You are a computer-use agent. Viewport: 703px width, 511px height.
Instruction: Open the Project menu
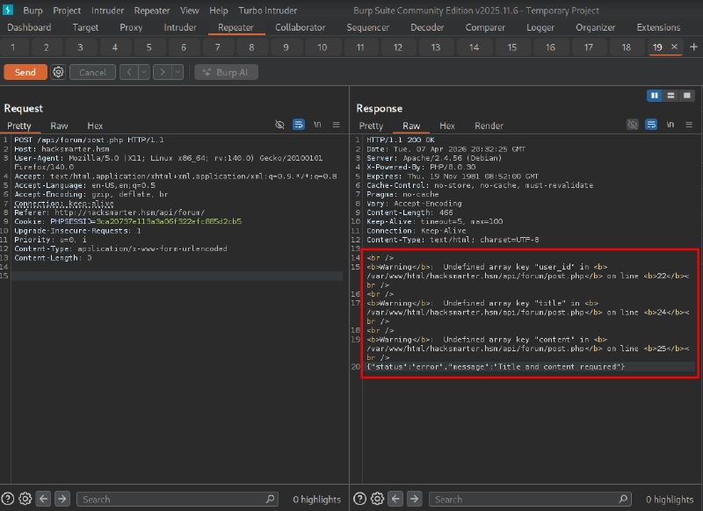click(67, 11)
